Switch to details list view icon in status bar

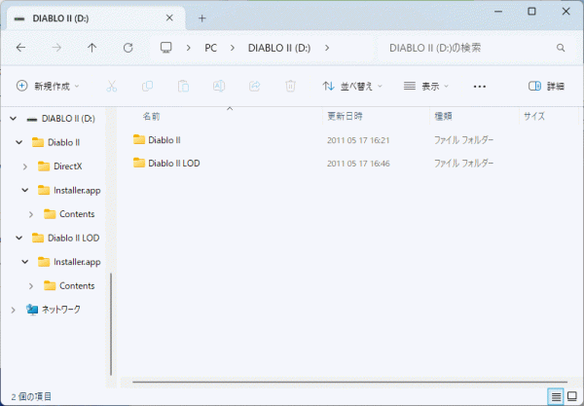tap(556, 396)
